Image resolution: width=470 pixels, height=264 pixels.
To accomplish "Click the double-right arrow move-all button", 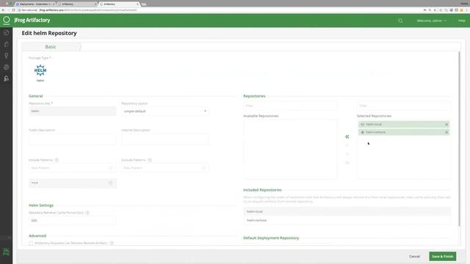I will click(347, 163).
